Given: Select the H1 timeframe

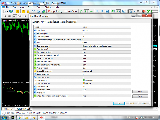Looking at the screenshot, I should click(x=25, y=16).
